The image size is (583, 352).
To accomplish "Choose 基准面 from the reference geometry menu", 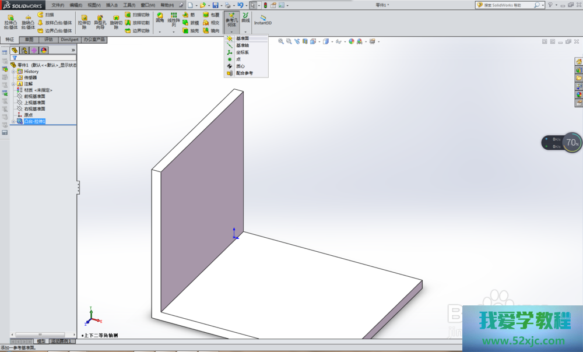I will point(243,38).
